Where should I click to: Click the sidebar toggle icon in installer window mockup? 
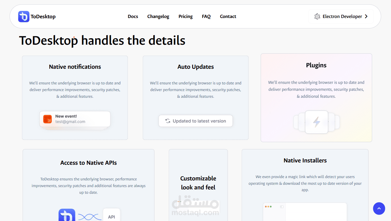tap(282, 207)
